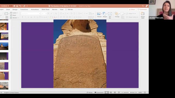
Task: Select the currently highlighted slide thumbnail
Action: tap(4, 76)
